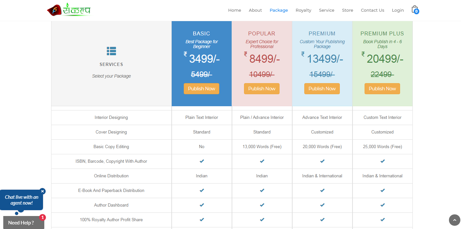The height and width of the screenshot is (229, 461).
Task: Hit Publish Now for Premium Plus
Action: coord(382,89)
